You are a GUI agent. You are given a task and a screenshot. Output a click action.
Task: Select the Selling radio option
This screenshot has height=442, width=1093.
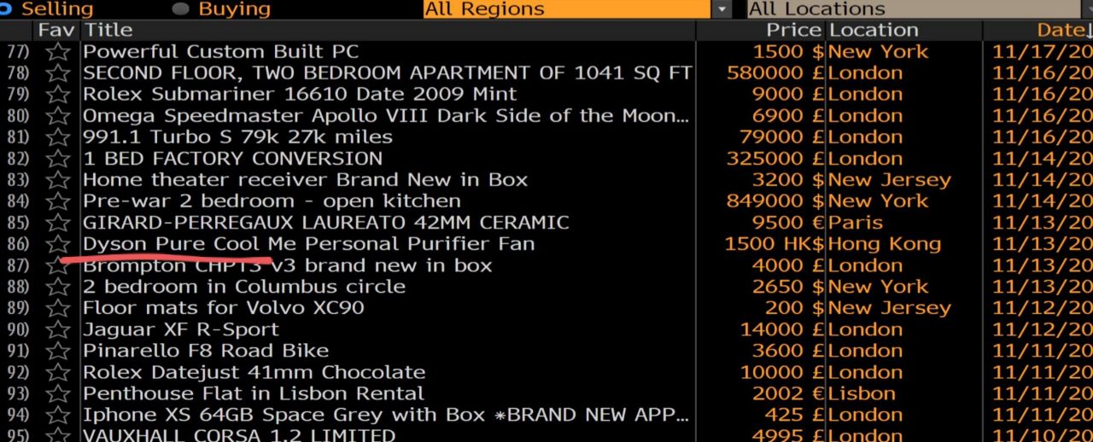pos(4,9)
